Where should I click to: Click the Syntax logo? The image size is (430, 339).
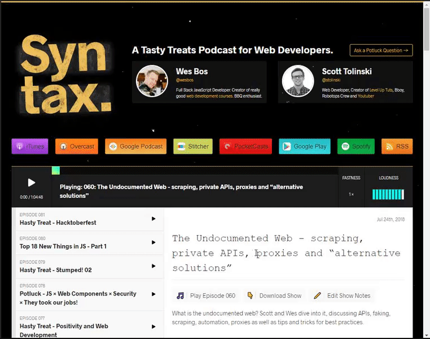pyautogui.click(x=65, y=74)
